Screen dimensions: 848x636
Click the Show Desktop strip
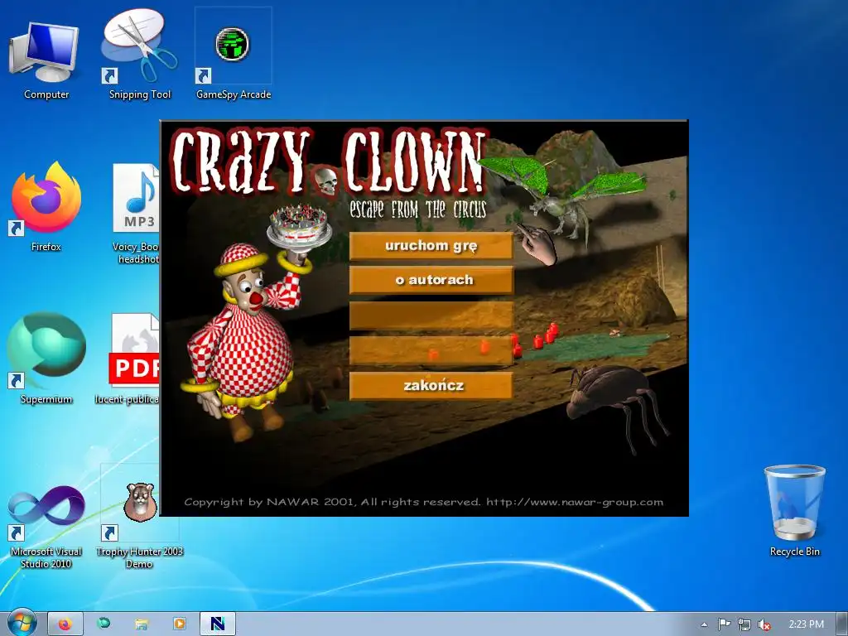842,624
